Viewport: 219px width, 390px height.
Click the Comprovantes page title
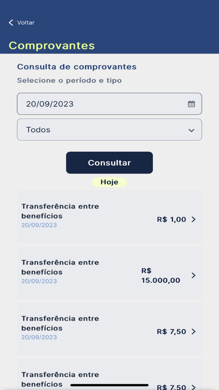(x=52, y=46)
